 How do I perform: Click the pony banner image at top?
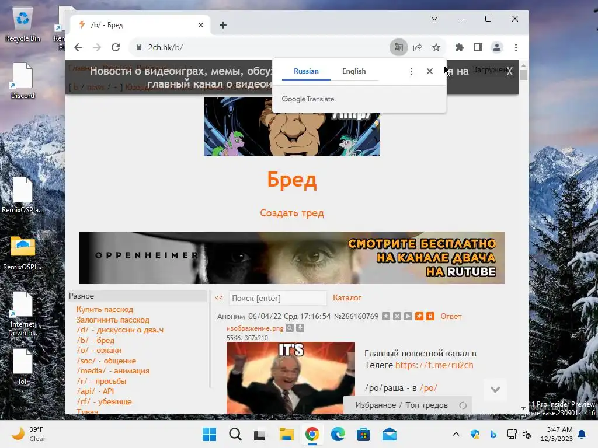click(x=292, y=127)
